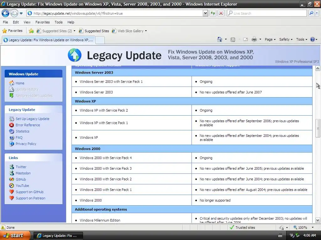Open the FAQ sidebar link
The image size is (321, 240).
(x=19, y=137)
